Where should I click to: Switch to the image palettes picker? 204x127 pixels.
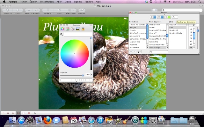78,29
